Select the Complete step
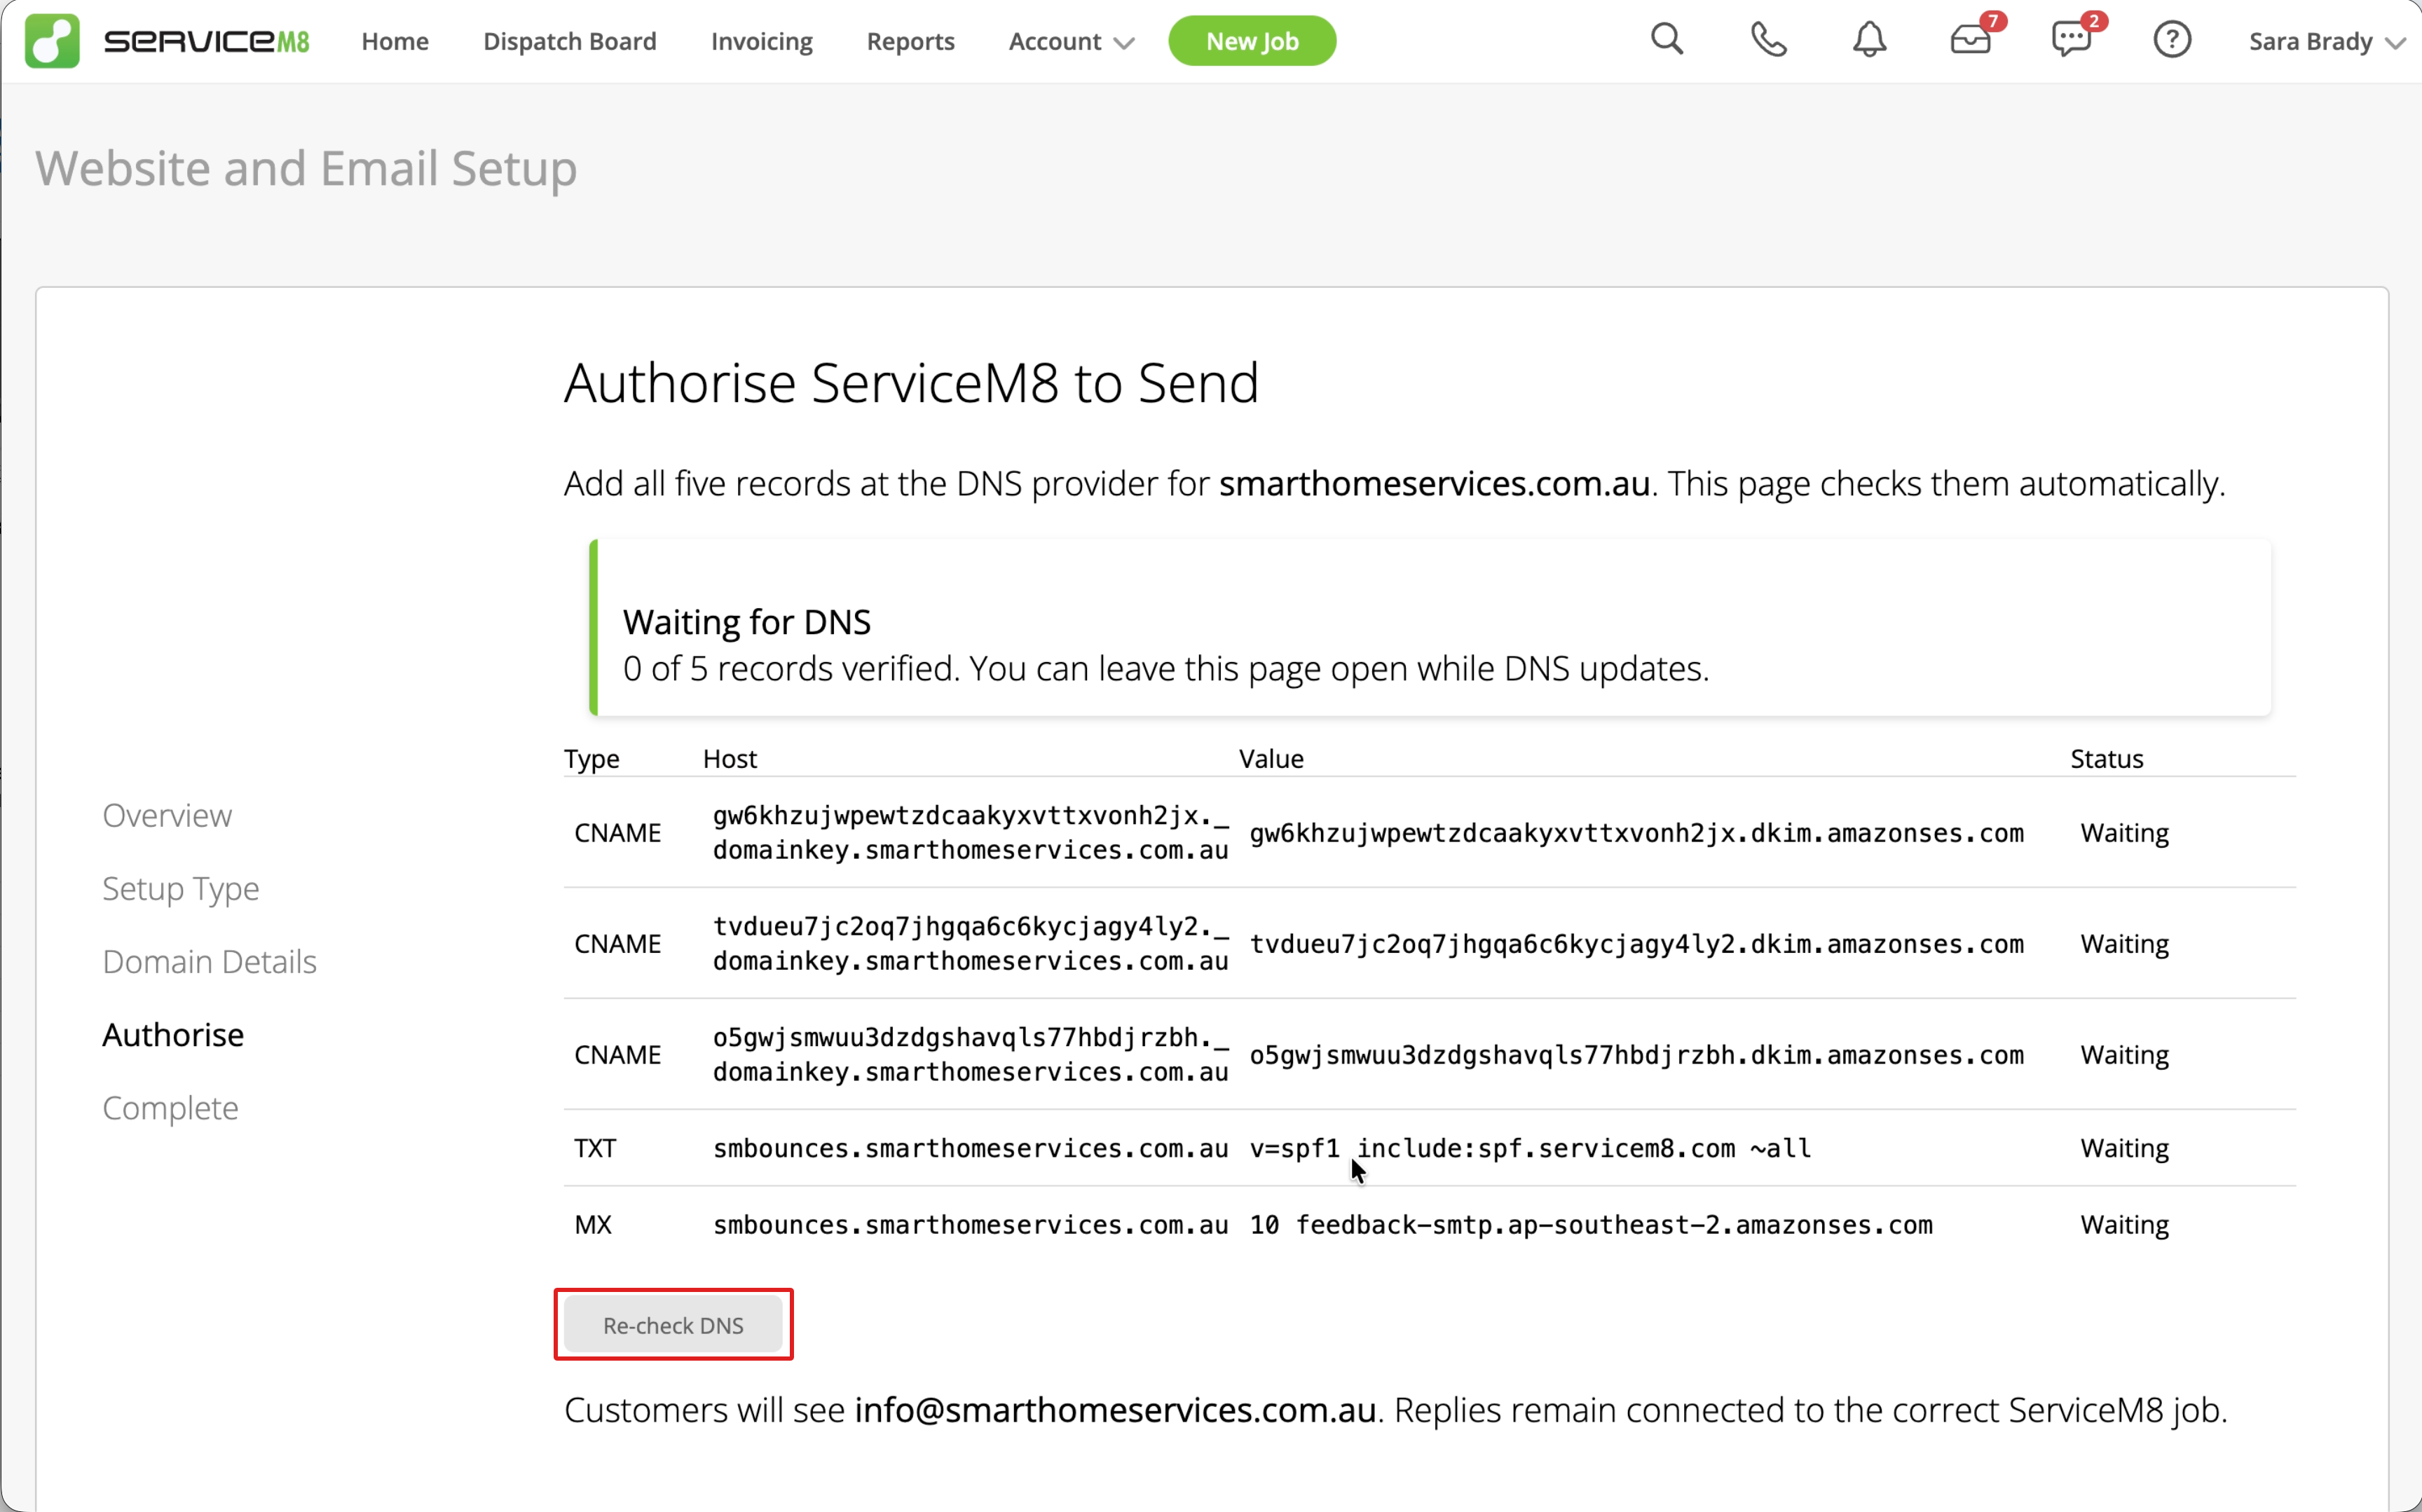This screenshot has width=2422, height=1512. click(171, 1107)
